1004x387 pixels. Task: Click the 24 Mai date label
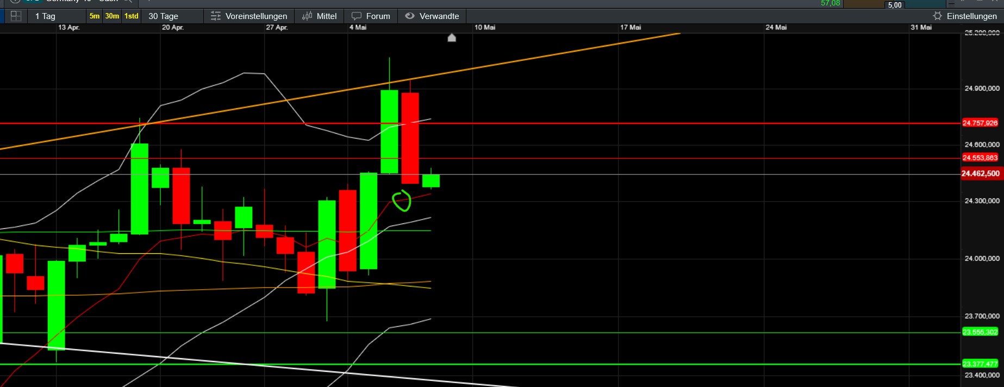coord(776,27)
